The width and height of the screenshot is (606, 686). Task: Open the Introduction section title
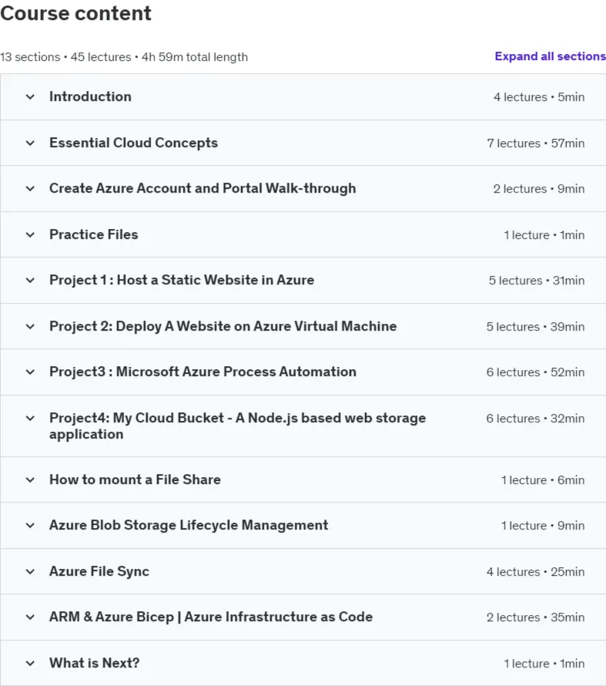[90, 96]
